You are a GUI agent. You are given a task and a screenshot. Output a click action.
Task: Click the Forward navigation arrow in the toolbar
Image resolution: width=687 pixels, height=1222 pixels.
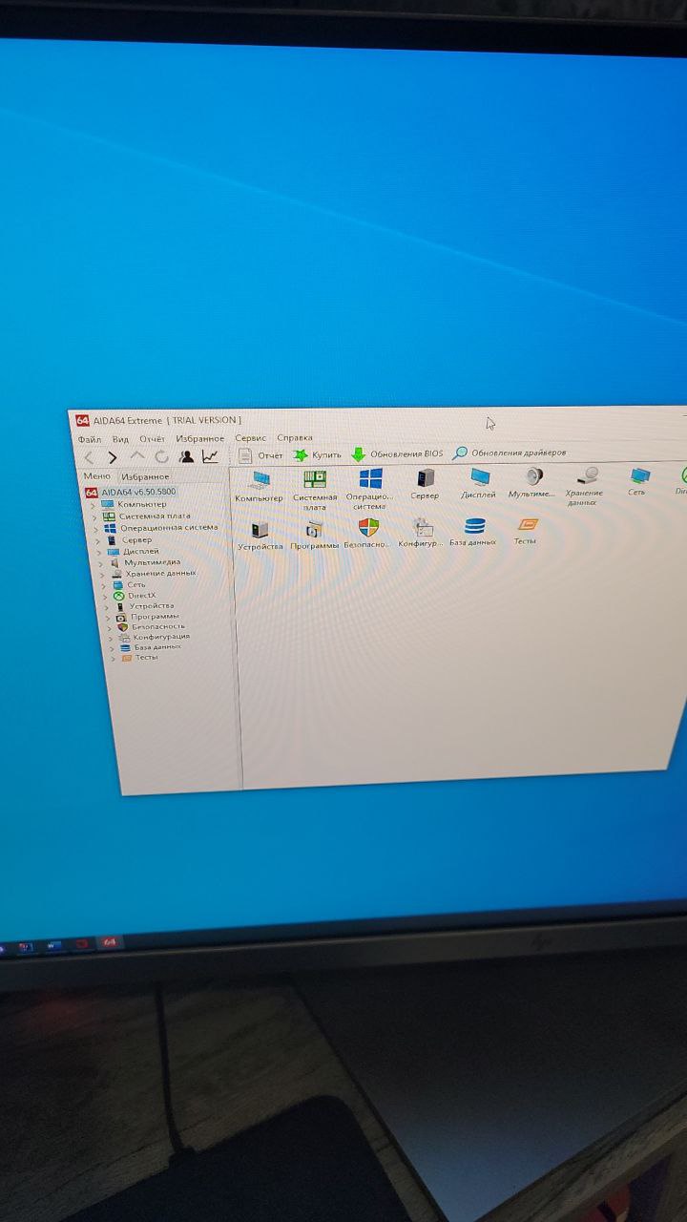click(113, 458)
